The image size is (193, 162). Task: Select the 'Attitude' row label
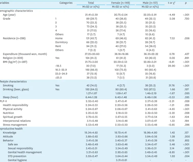[x=8, y=137]
